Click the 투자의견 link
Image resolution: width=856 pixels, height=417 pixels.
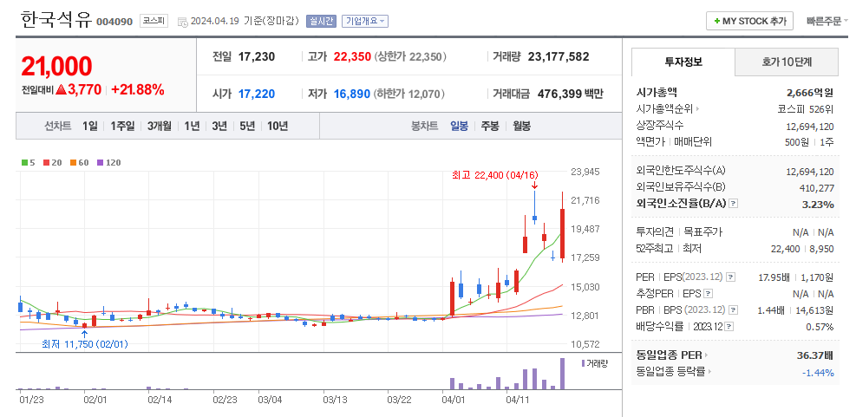coord(655,232)
